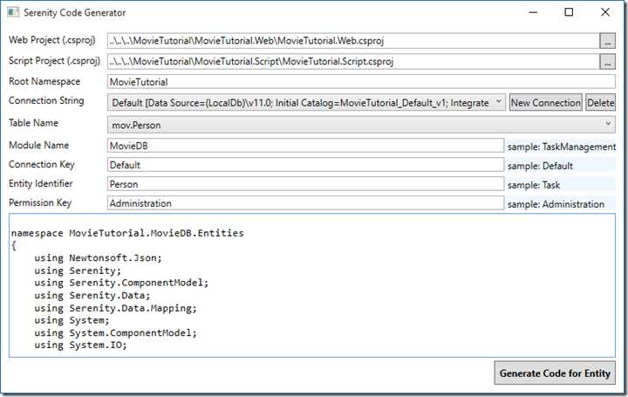Image resolution: width=628 pixels, height=397 pixels.
Task: Click the 'Table Name' label
Action: point(33,122)
